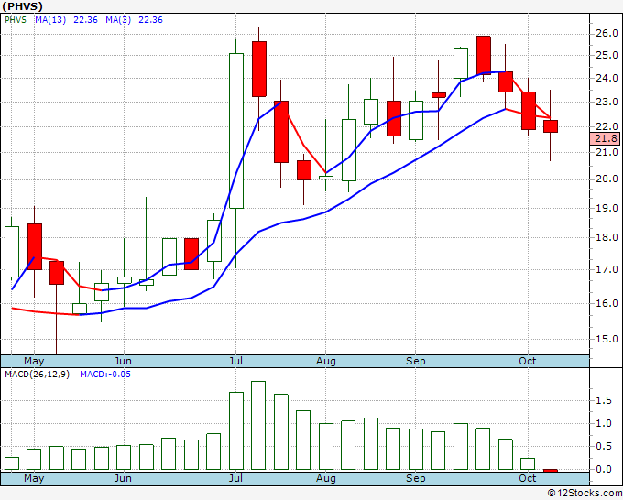Click the Jun marker on MACD timeline
Viewport: 623px width, 500px height.
click(123, 478)
